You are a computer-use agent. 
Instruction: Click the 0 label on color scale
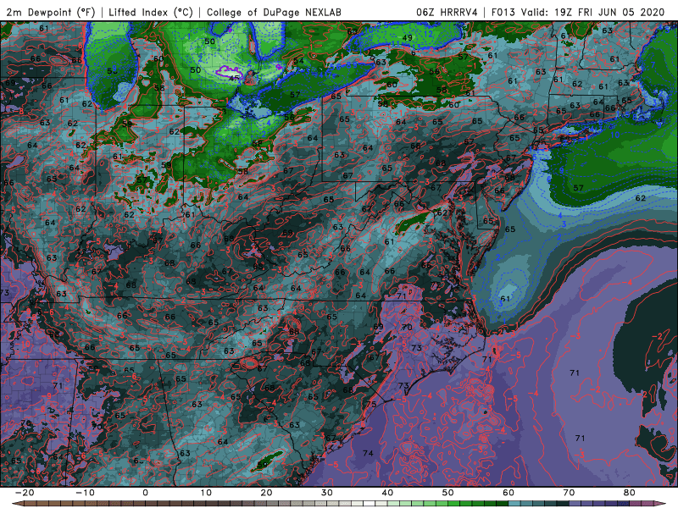click(145, 493)
